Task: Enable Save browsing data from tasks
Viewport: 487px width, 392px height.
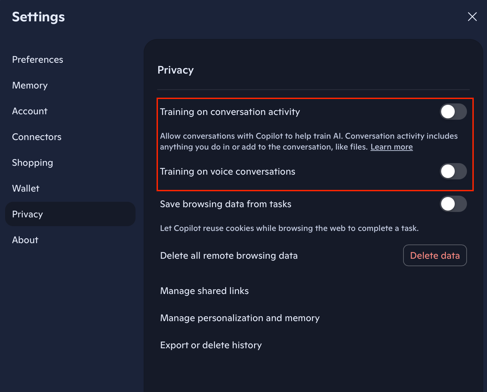Action: [453, 204]
